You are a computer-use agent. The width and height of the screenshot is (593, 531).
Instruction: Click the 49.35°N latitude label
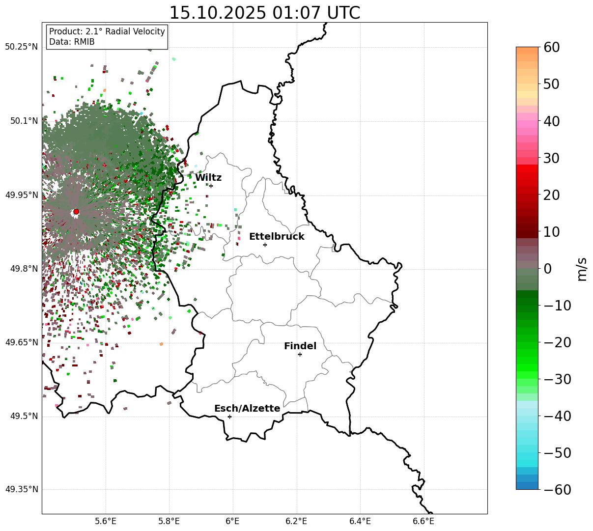21,489
